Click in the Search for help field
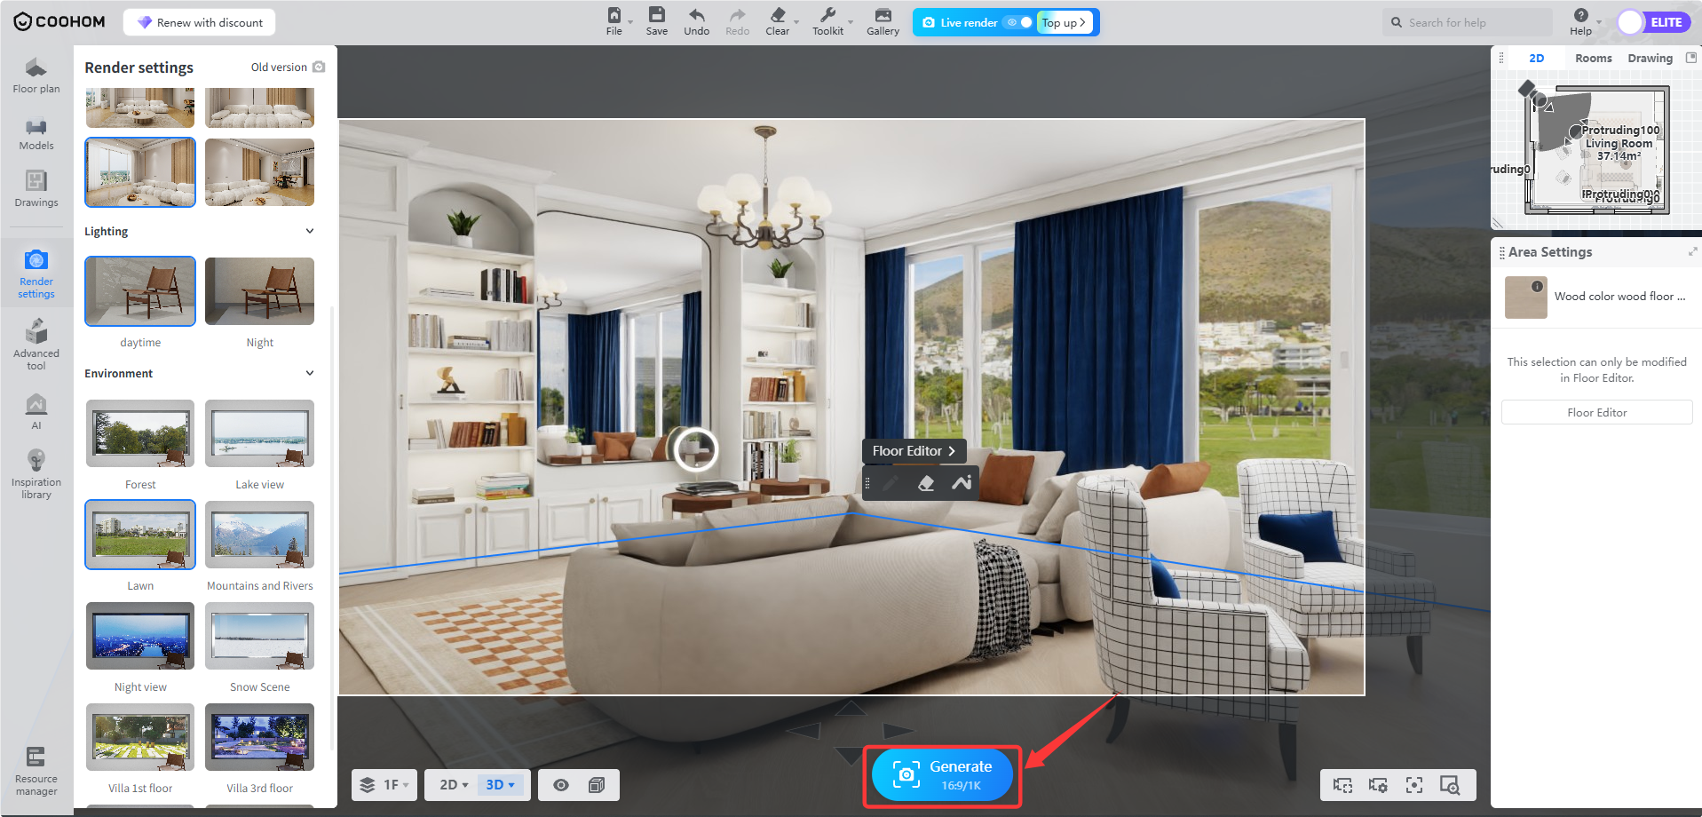Image resolution: width=1702 pixels, height=817 pixels. 1467,22
